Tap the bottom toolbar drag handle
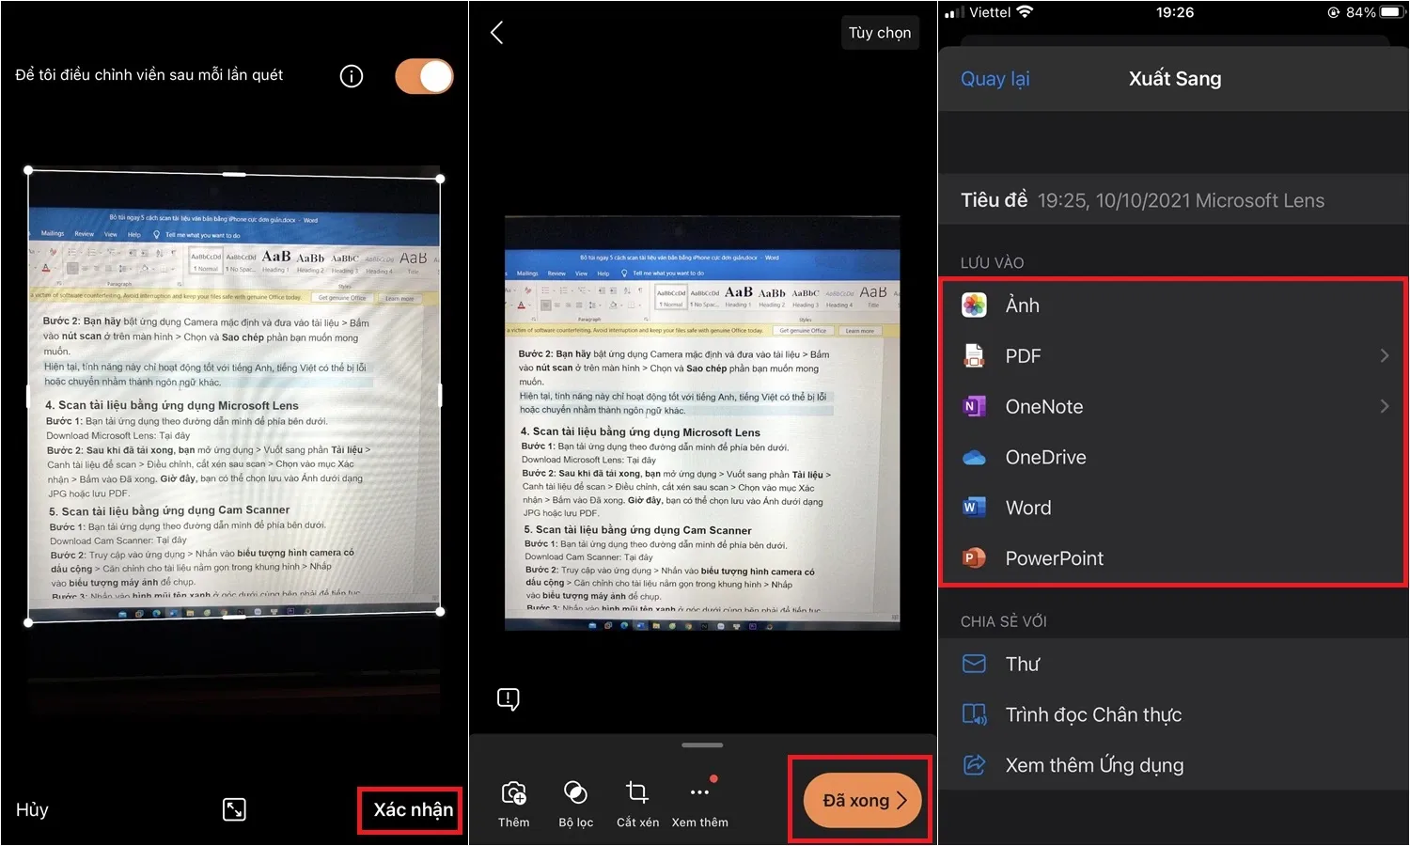Viewport: 1410px width, 846px height. (x=702, y=745)
